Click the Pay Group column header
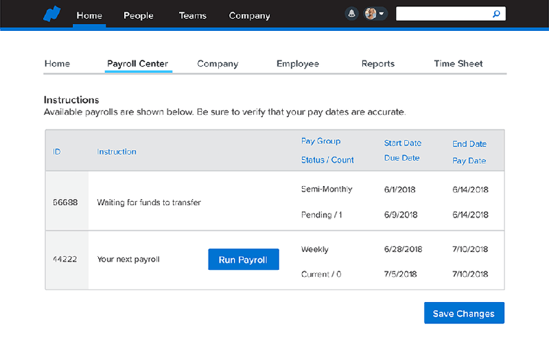Image resolution: width=549 pixels, height=346 pixels. point(320,141)
